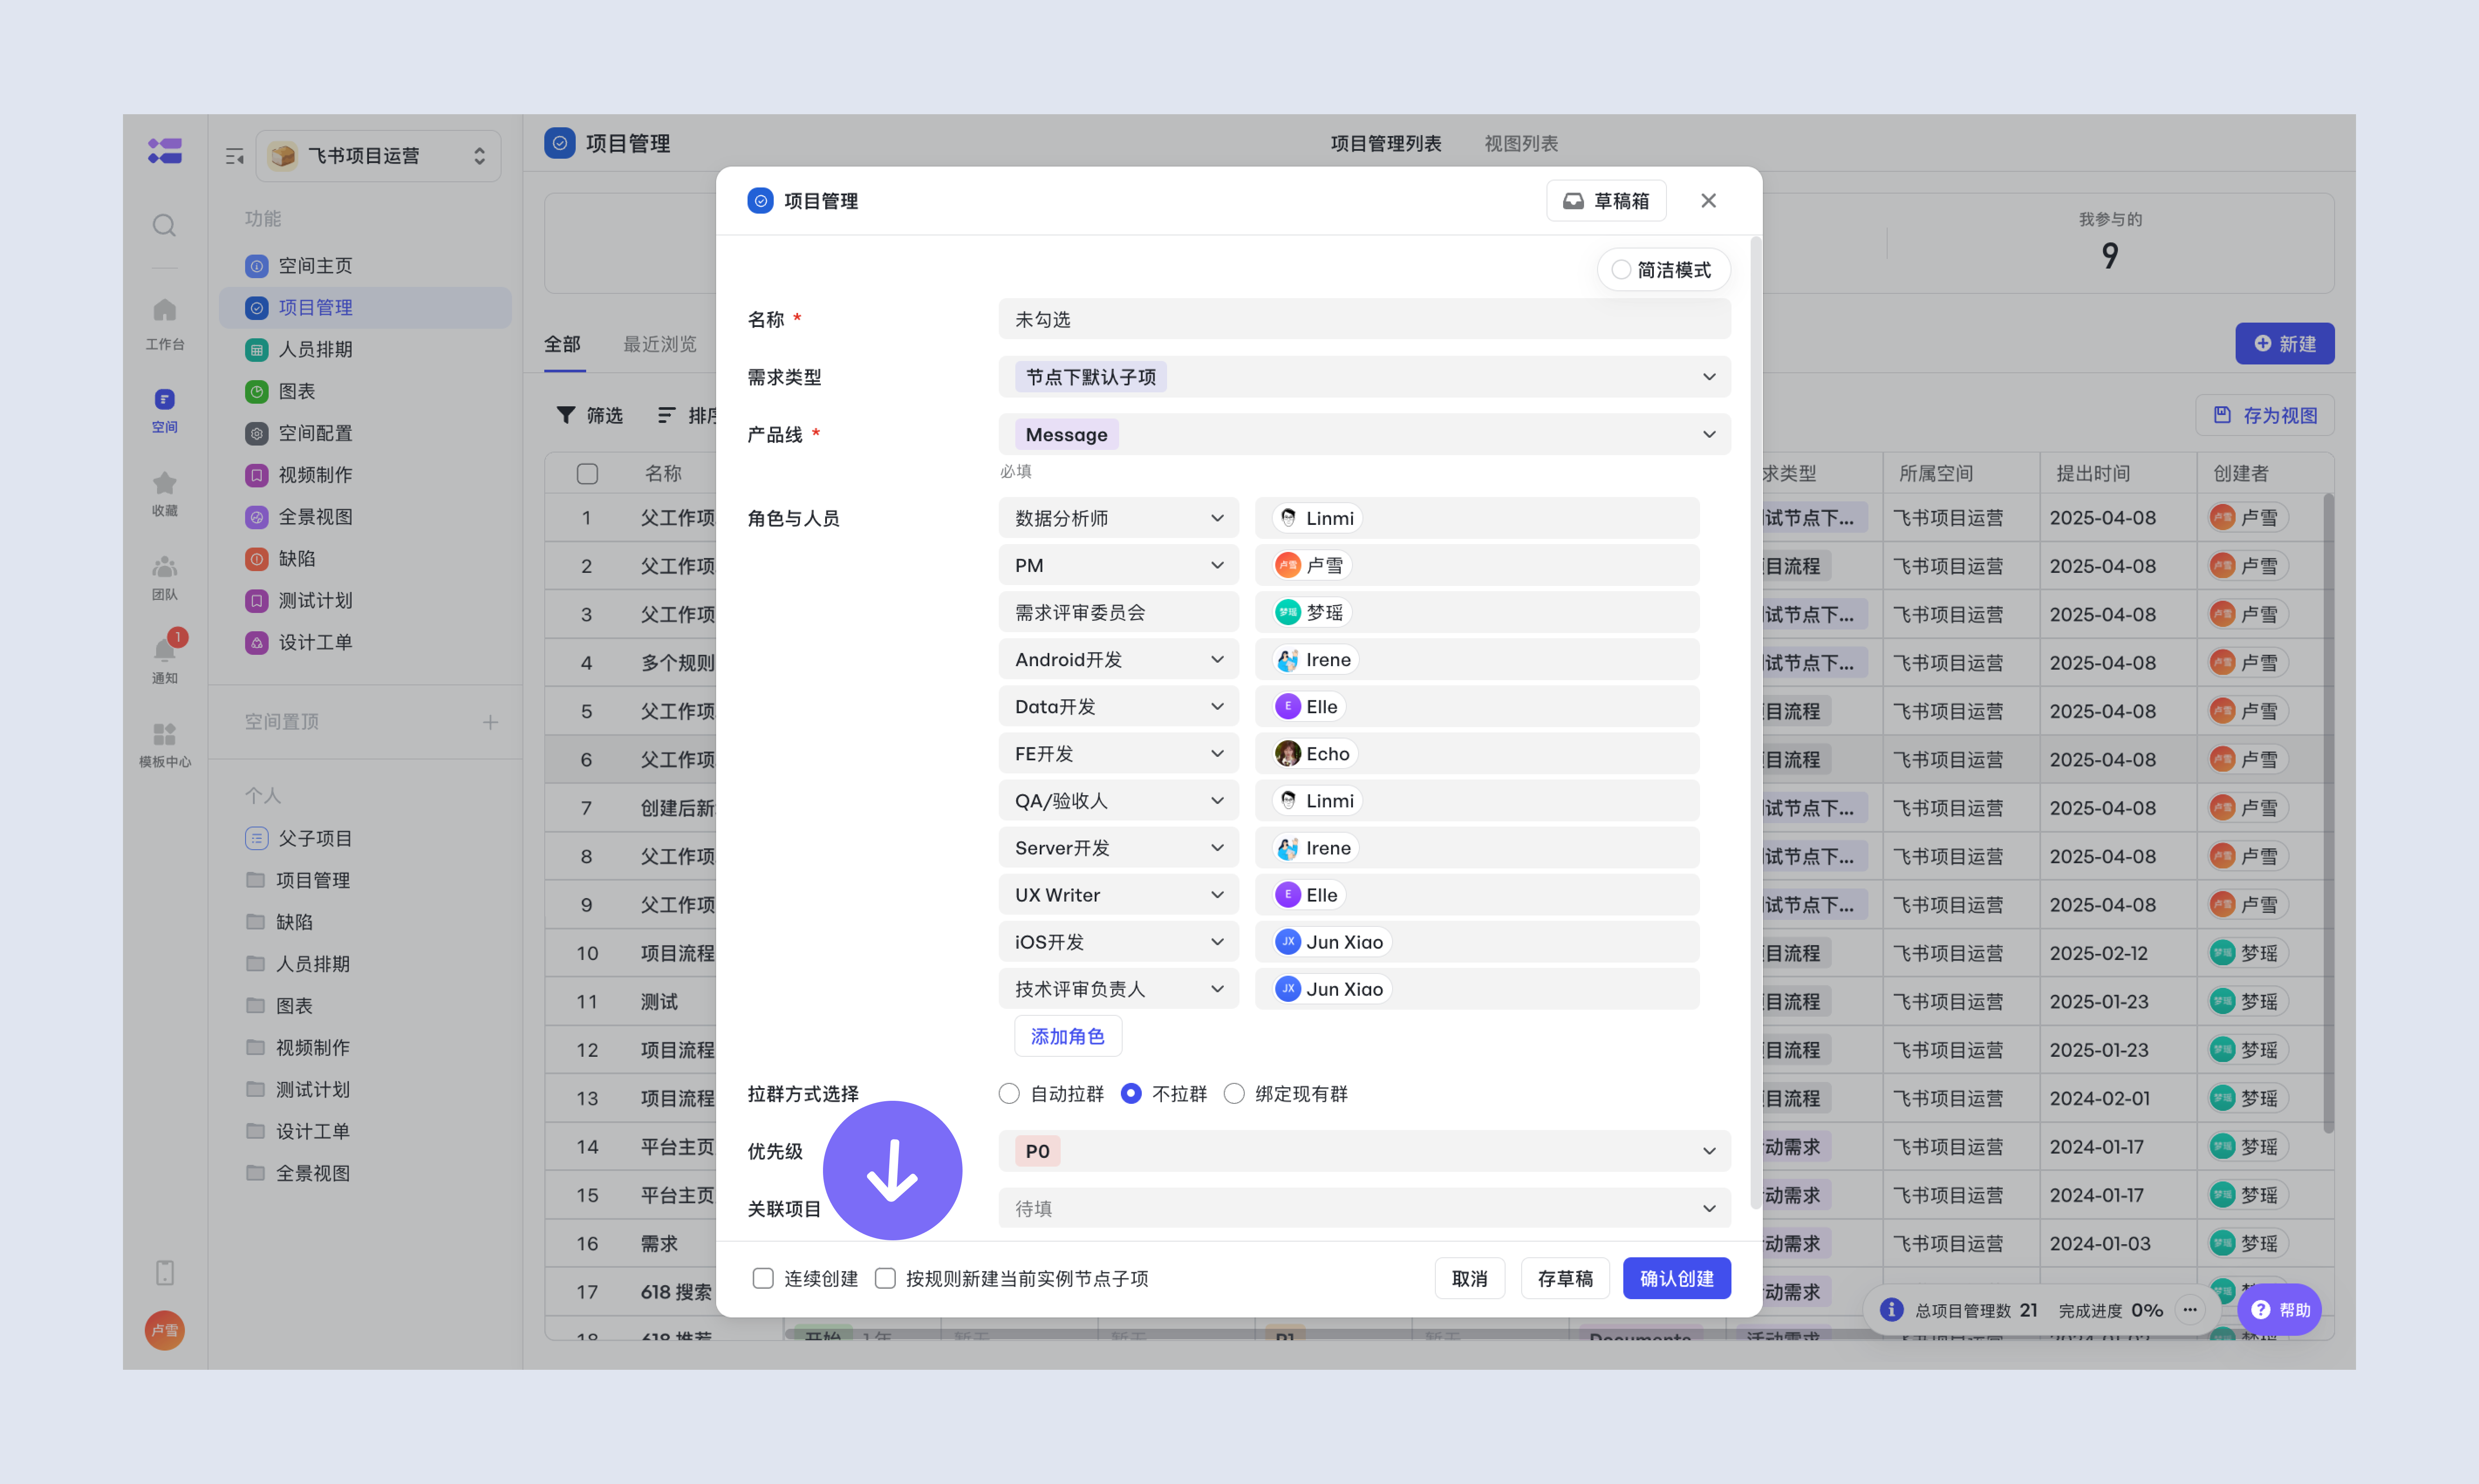Open 缺陷 in the 功能 section
The height and width of the screenshot is (1484, 2479).
[x=365, y=558]
